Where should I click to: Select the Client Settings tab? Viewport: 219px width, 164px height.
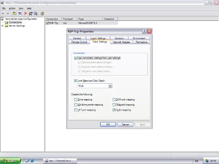[x=100, y=42]
